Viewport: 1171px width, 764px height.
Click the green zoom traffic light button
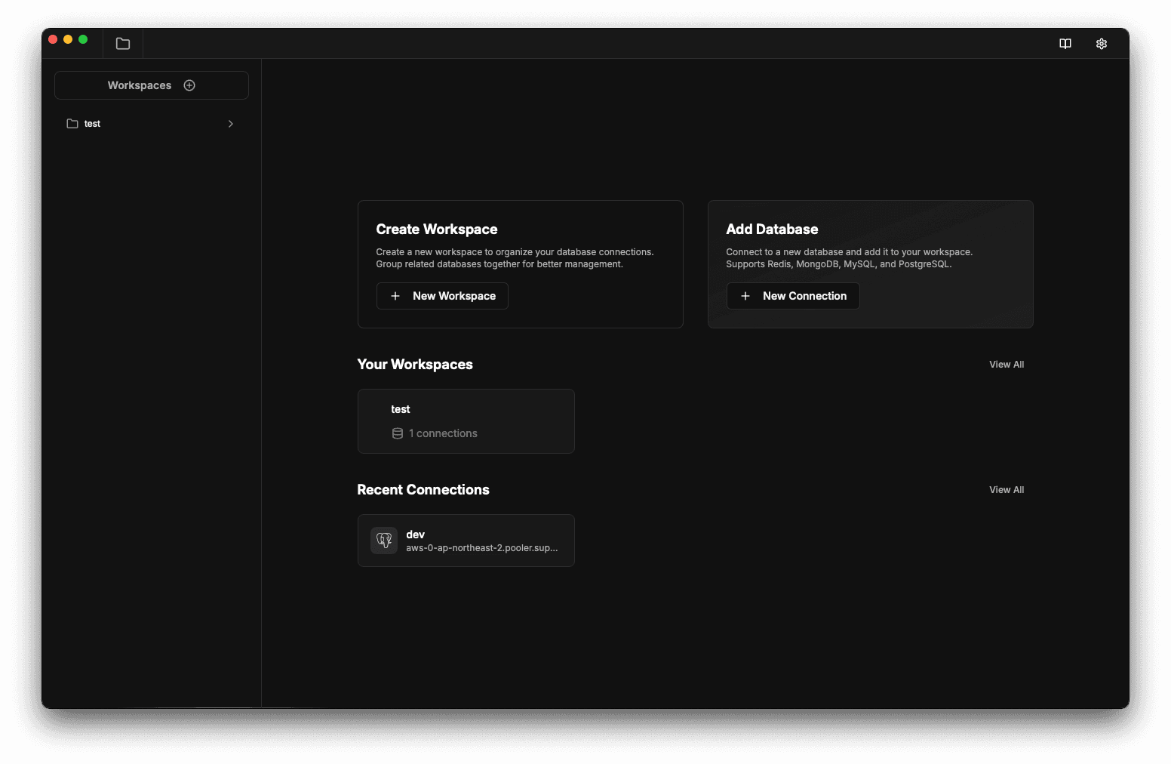83,39
